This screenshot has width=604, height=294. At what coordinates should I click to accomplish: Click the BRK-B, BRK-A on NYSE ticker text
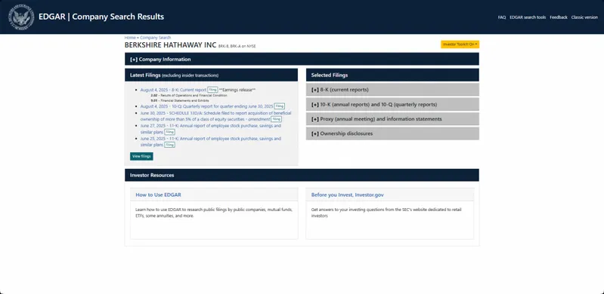coord(237,46)
